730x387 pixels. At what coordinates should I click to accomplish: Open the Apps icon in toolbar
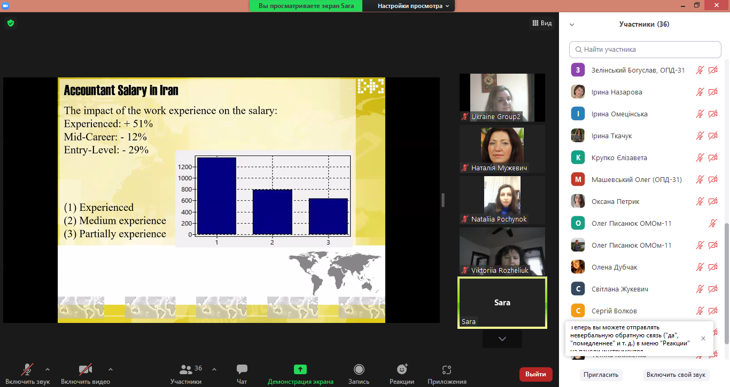pos(447,369)
